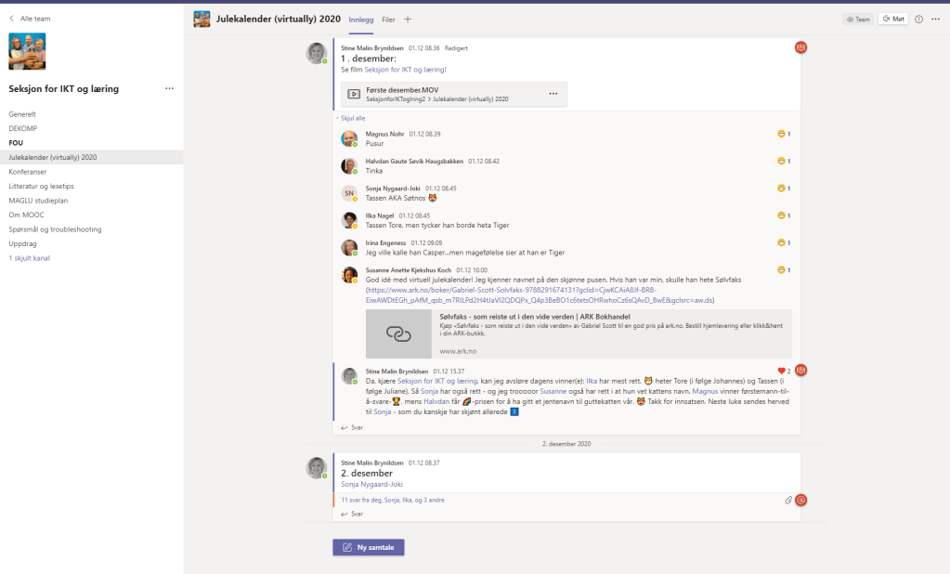Image resolution: width=950 pixels, height=574 pixels.
Task: Select the Innlegg tab
Action: click(361, 19)
